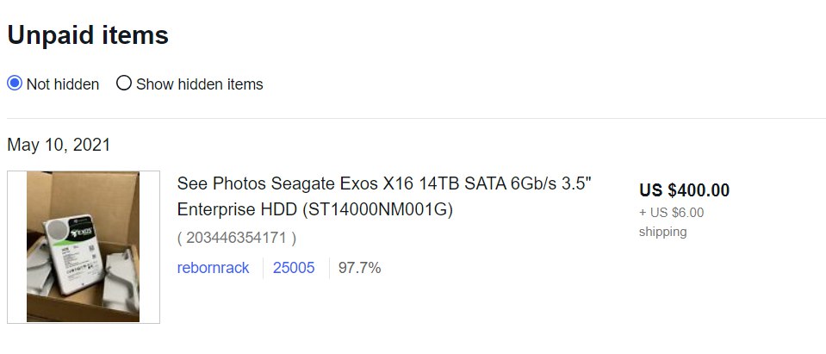Click the "Enterprise HDD (ST14000NM001G)" title line

pyautogui.click(x=315, y=209)
